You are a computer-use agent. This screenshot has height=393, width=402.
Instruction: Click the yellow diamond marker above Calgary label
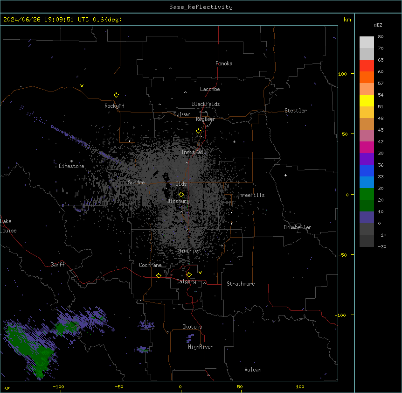(x=189, y=275)
